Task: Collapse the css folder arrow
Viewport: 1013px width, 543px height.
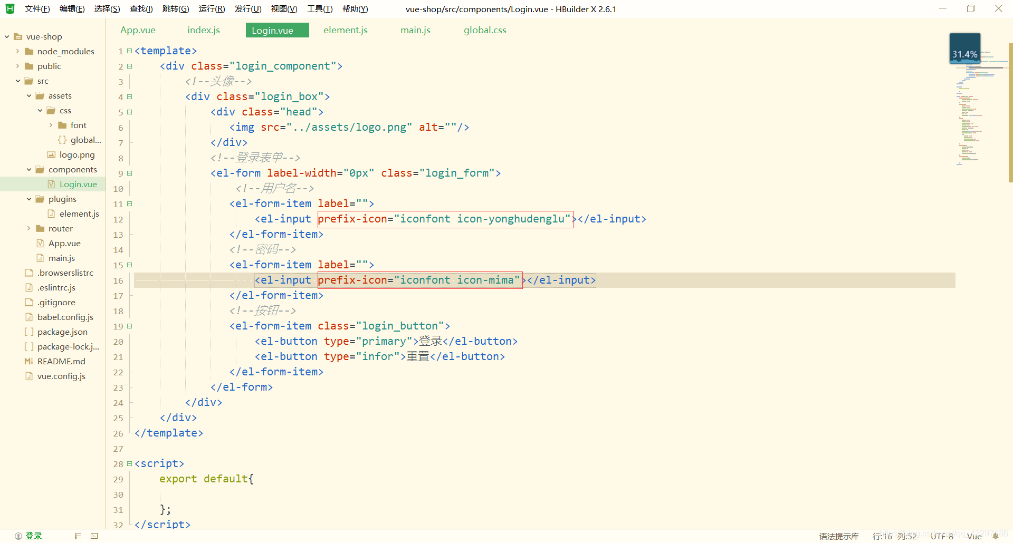Action: point(40,110)
